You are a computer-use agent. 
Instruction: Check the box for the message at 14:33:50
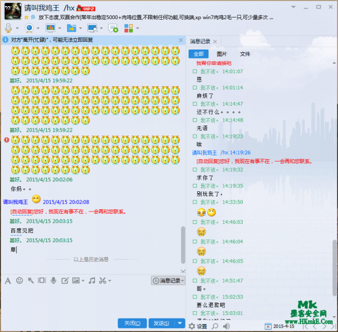coord(195,202)
